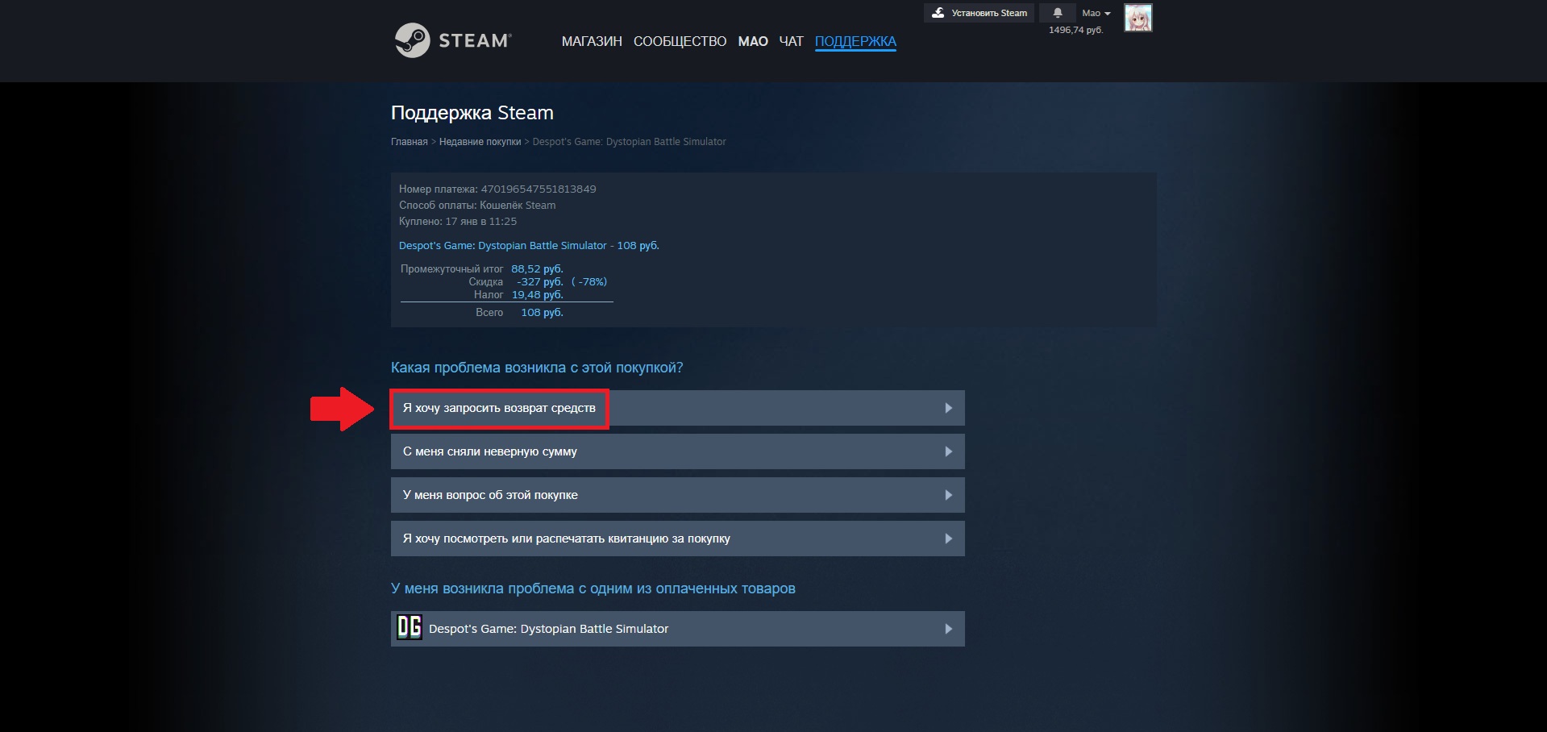Choose 'Я хочу запросить возврат средств'
This screenshot has height=732, width=1547.
point(677,408)
